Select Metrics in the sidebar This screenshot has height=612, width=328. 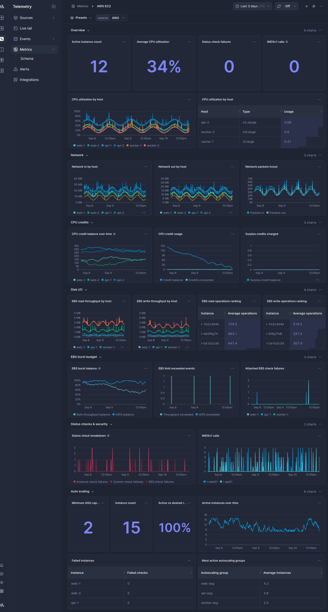(34, 49)
